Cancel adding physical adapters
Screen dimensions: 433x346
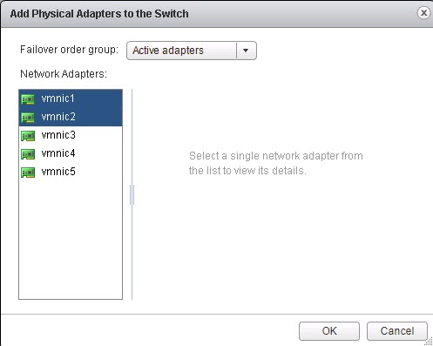tap(397, 331)
